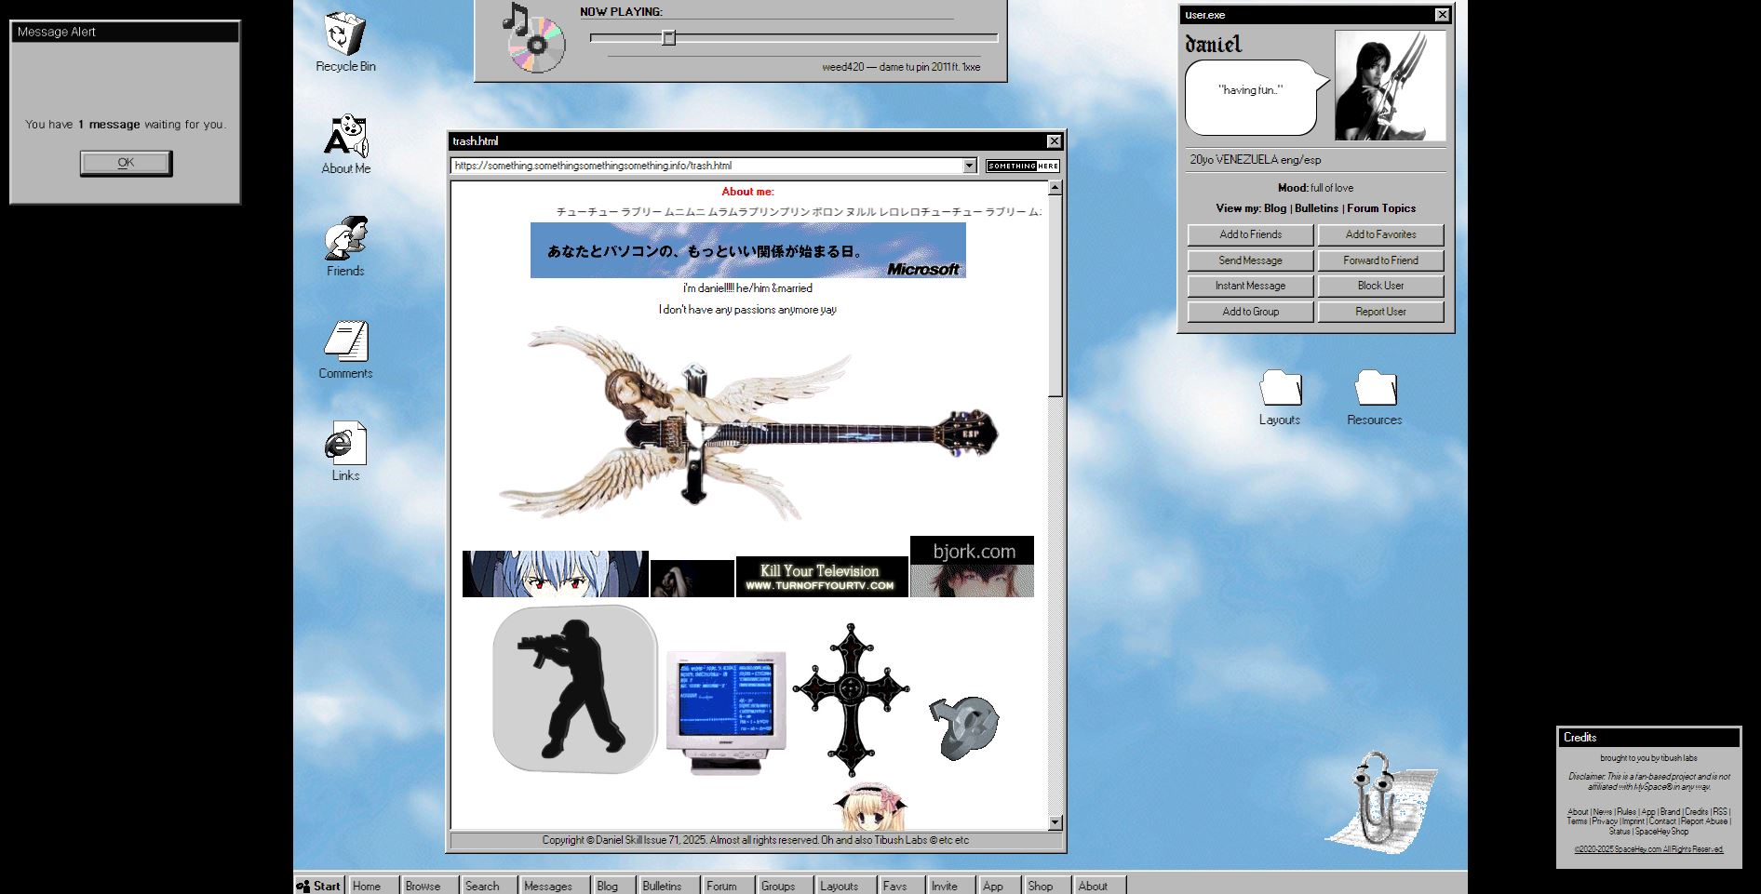Open the Links internet icon

tap(345, 451)
